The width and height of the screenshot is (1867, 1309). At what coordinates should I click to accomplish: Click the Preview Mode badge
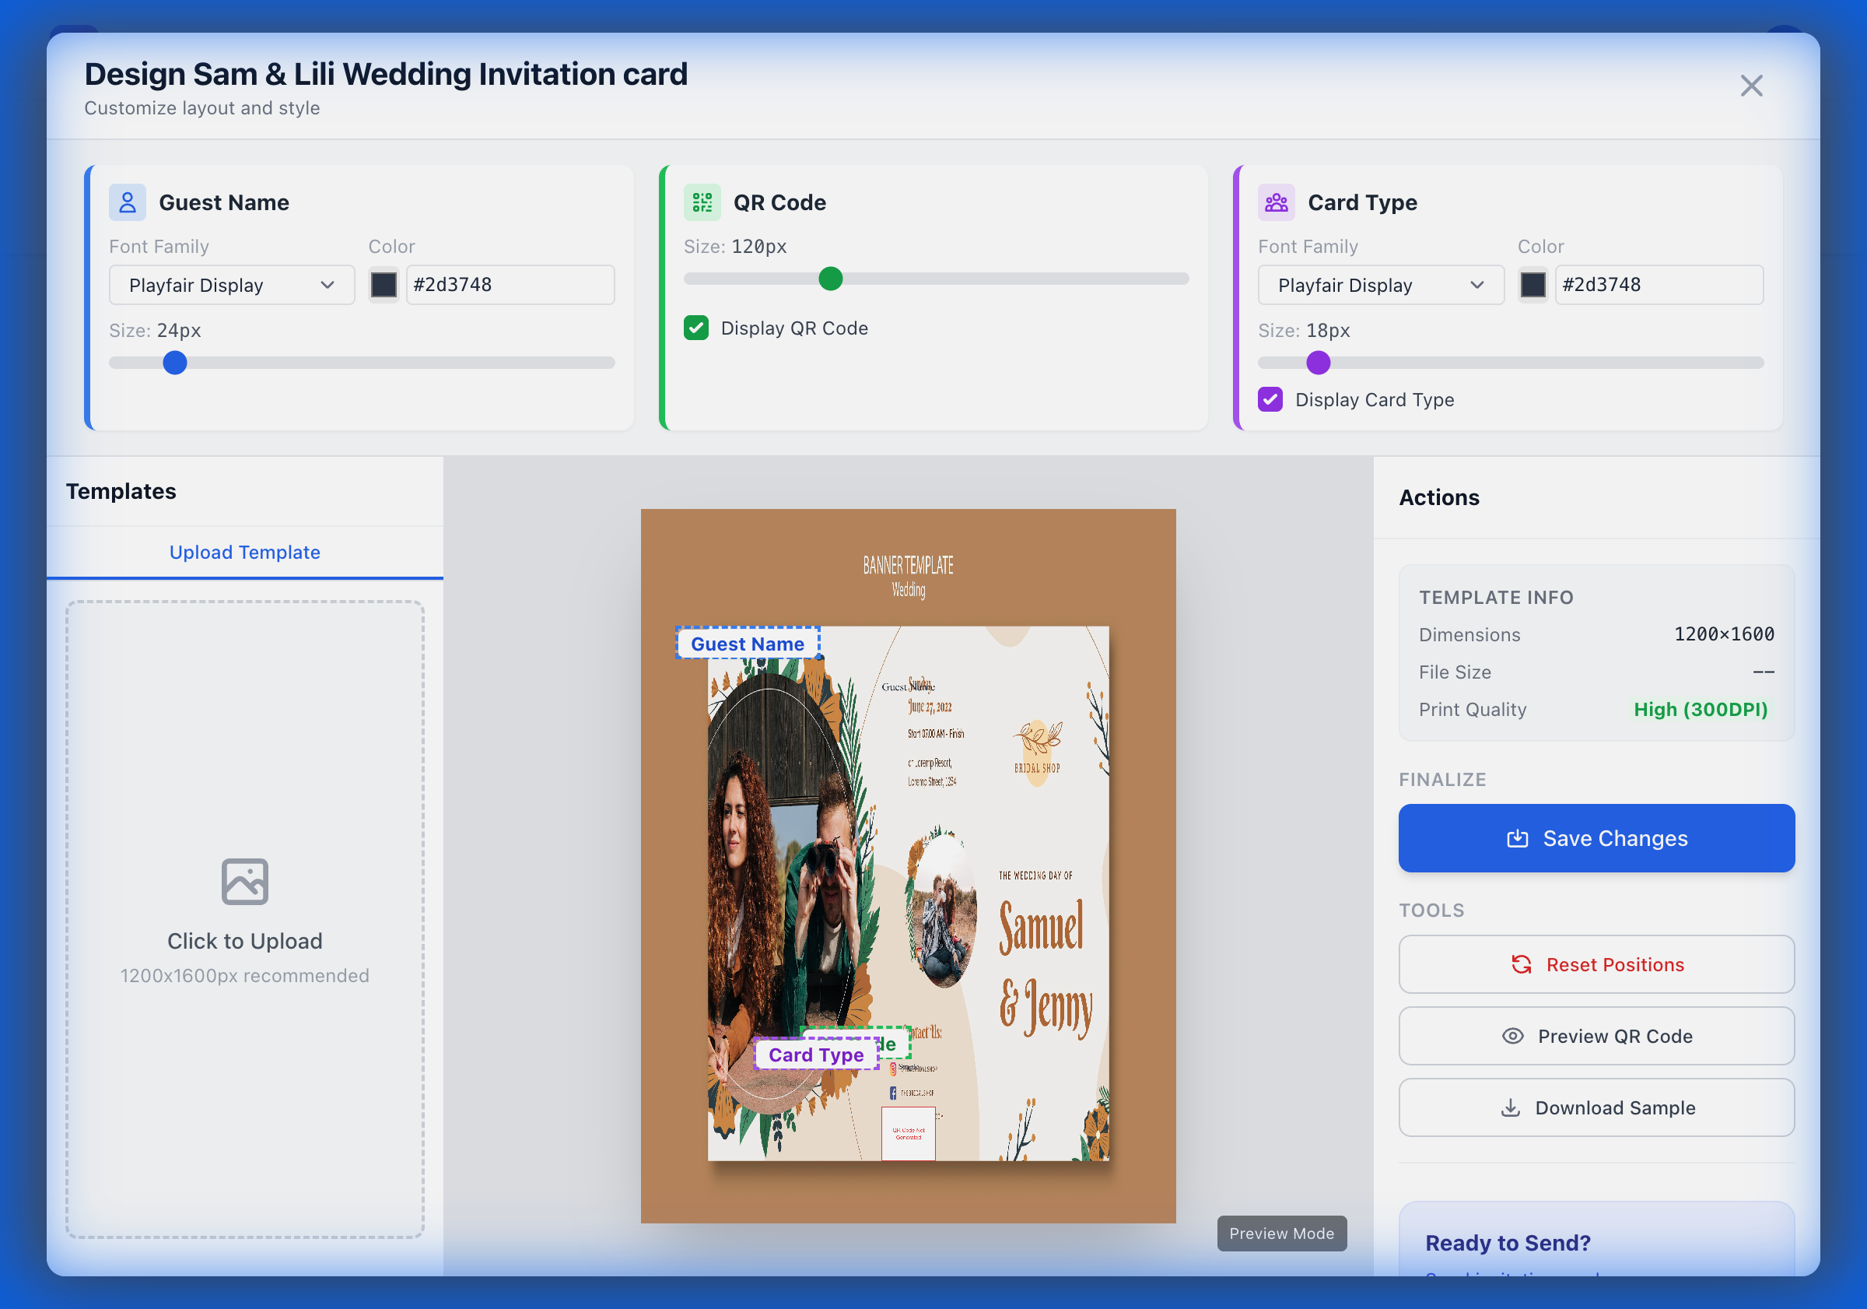point(1281,1234)
